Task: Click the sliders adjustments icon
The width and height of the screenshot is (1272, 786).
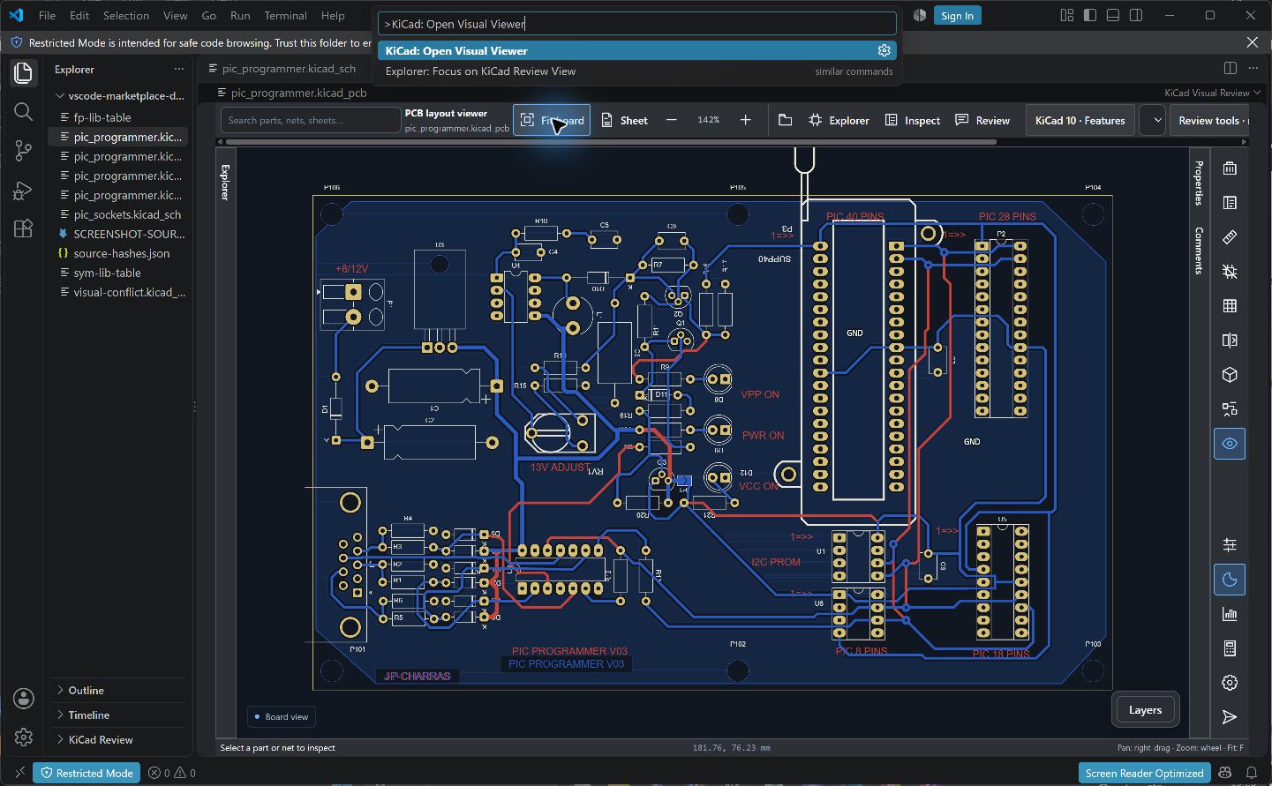Action: [x=1230, y=545]
